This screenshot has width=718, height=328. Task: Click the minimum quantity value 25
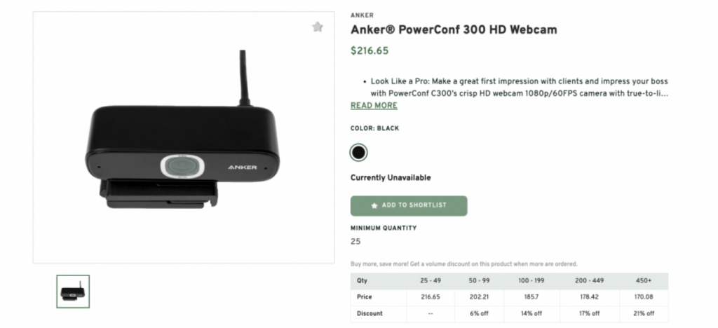click(x=355, y=242)
